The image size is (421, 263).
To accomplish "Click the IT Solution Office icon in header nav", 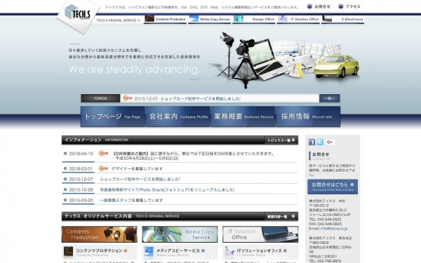I will click(x=283, y=19).
